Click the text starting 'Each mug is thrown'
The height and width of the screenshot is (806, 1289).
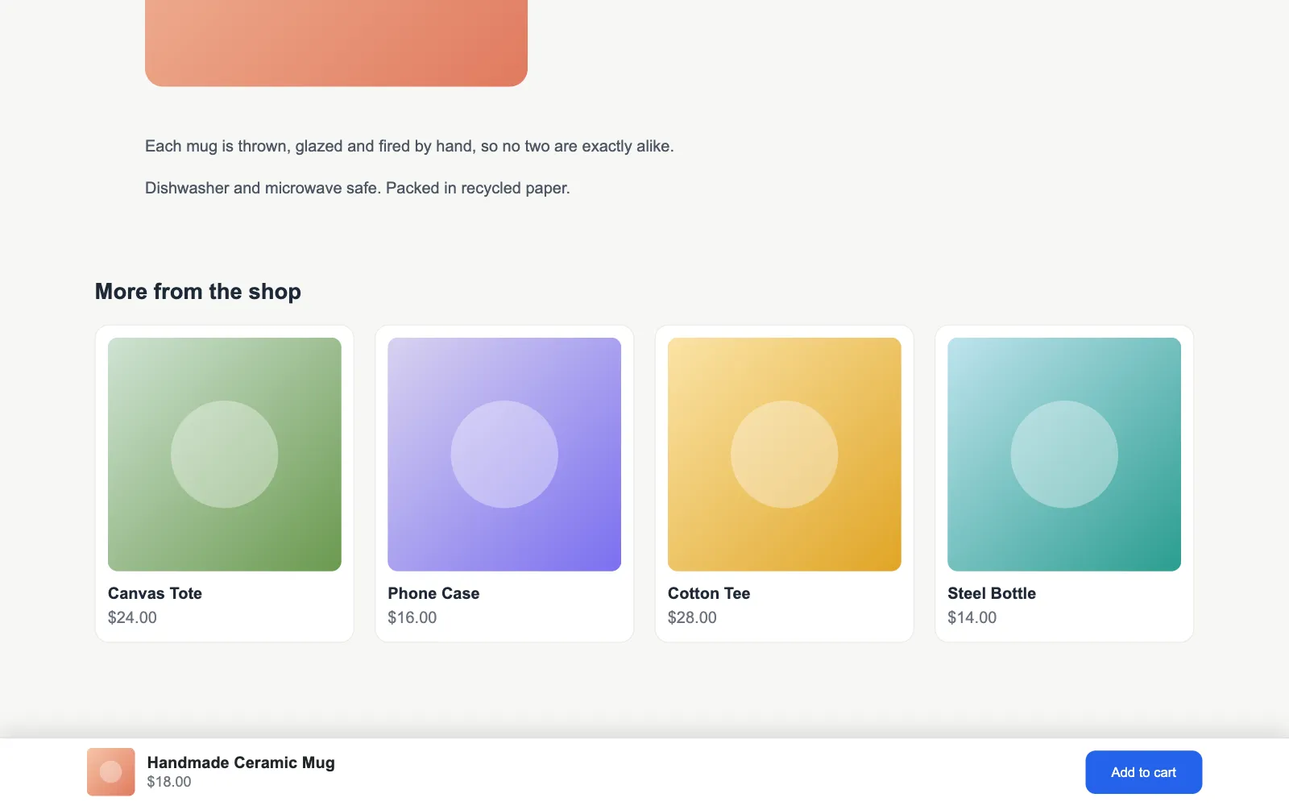tap(409, 146)
